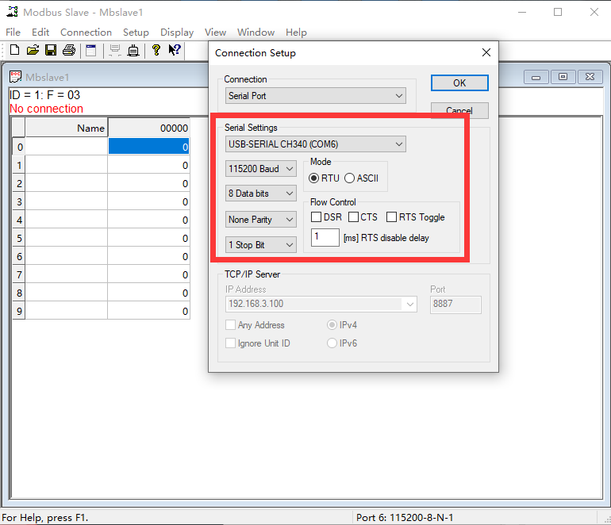The height and width of the screenshot is (525, 611).
Task: Click the RTS disable delay input field
Action: tap(325, 237)
